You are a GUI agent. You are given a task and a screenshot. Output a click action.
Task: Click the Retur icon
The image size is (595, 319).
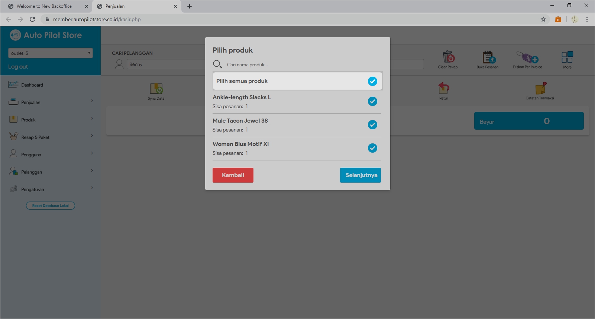[x=444, y=89]
